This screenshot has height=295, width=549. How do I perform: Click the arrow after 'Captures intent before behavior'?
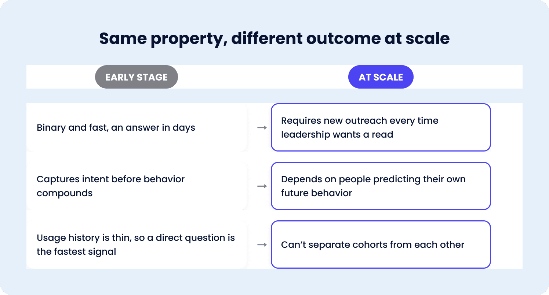tap(262, 186)
